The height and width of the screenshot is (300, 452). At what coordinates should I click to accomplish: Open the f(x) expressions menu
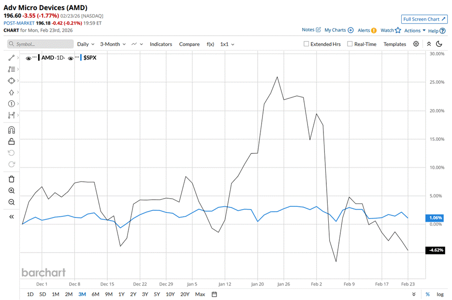pyautogui.click(x=210, y=44)
